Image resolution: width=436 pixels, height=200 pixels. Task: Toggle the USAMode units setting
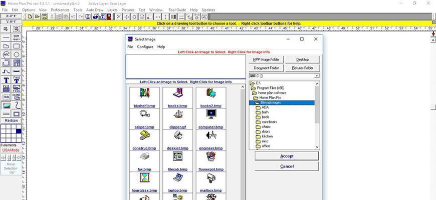(11, 150)
